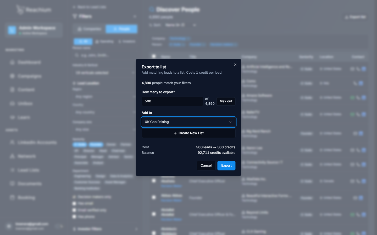Click the '500 leads → 500 credits' cost value
The image size is (377, 235).
[216, 147]
